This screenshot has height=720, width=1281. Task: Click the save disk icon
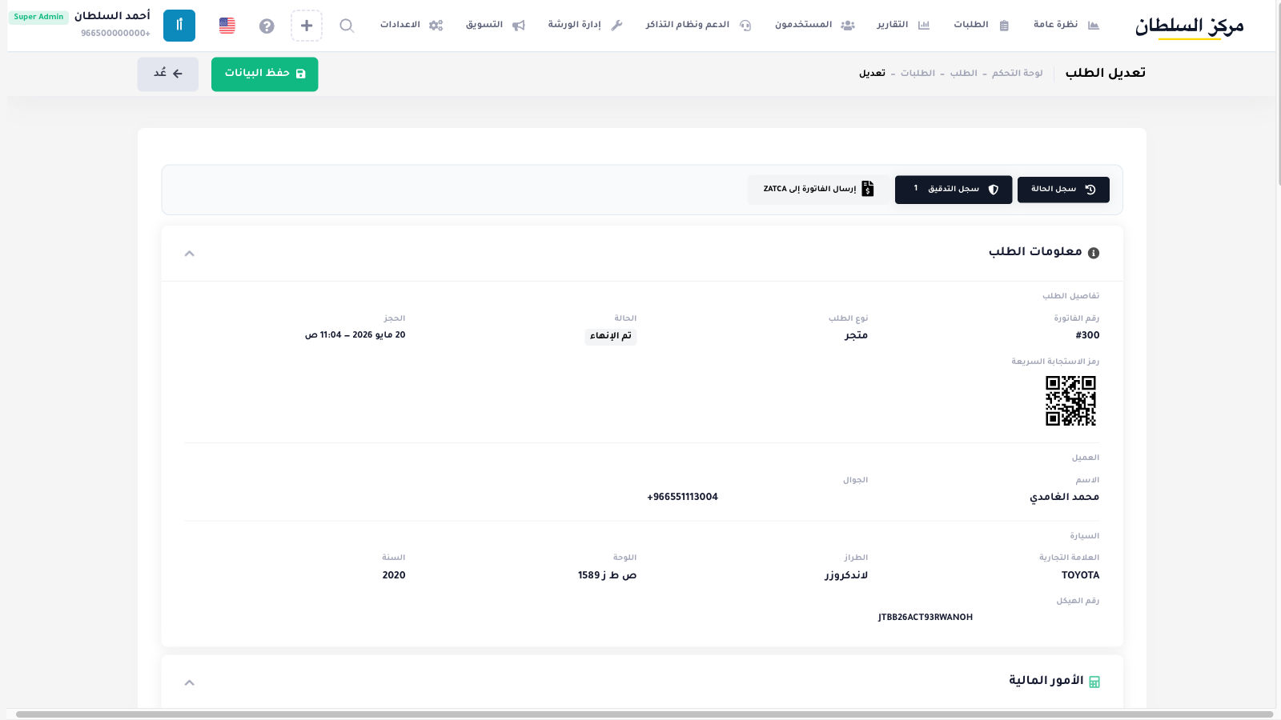301,74
